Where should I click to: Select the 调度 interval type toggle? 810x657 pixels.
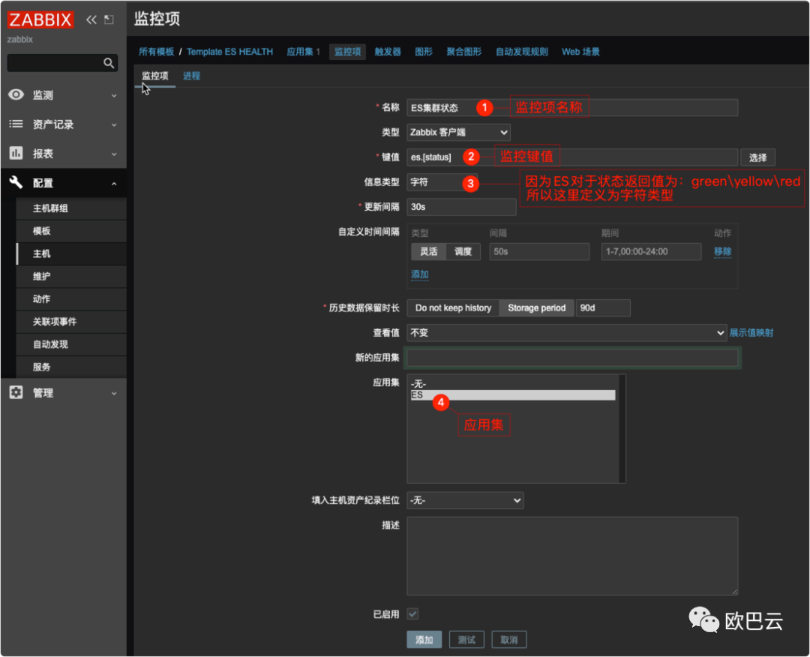tap(463, 251)
